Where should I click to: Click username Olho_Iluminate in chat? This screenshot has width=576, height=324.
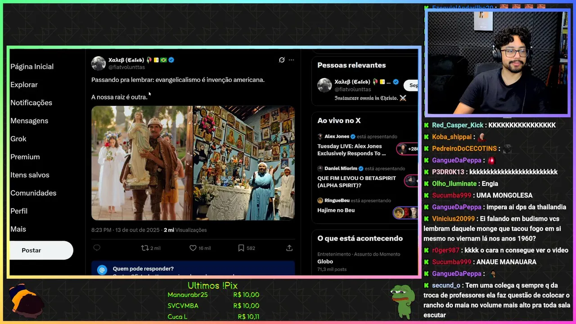[454, 184]
